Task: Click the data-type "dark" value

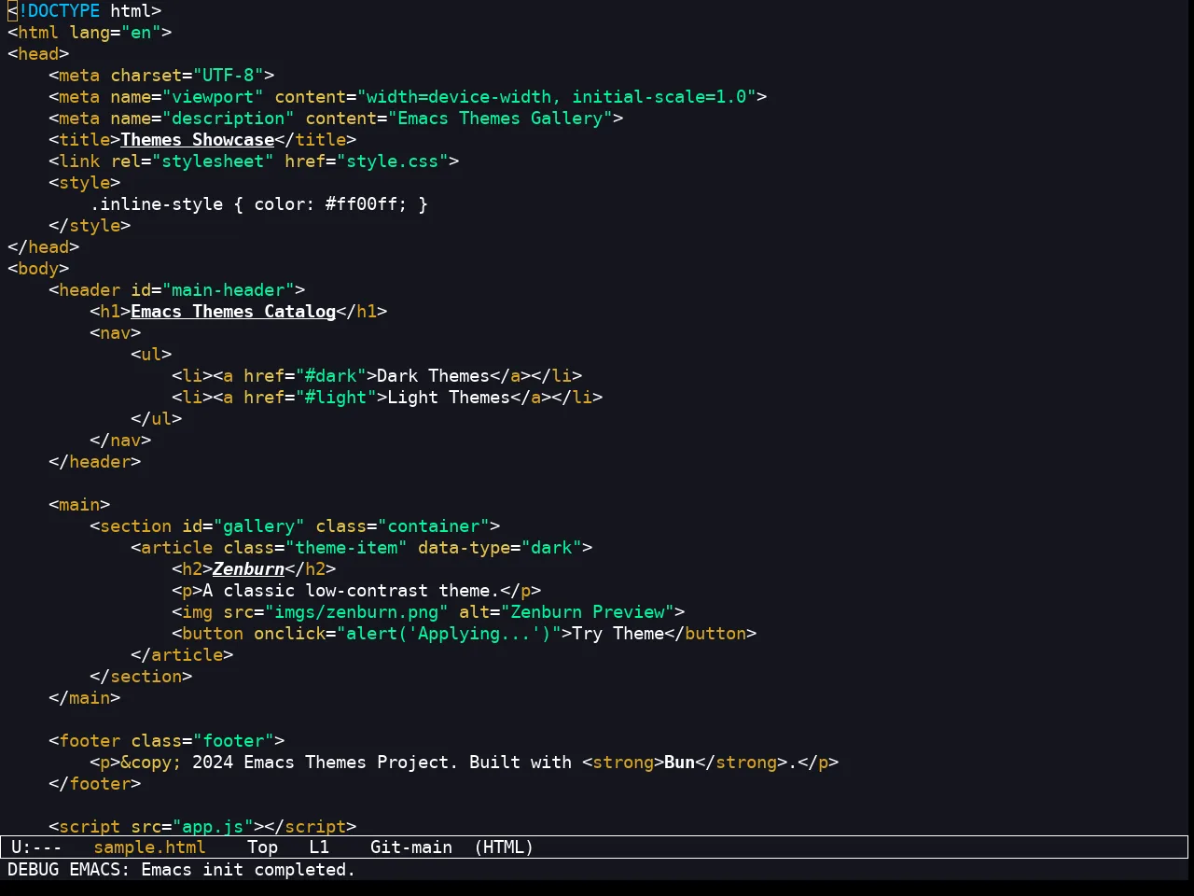Action: point(551,548)
